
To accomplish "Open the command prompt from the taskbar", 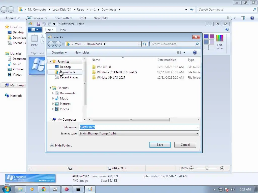I will tap(78, 189).
